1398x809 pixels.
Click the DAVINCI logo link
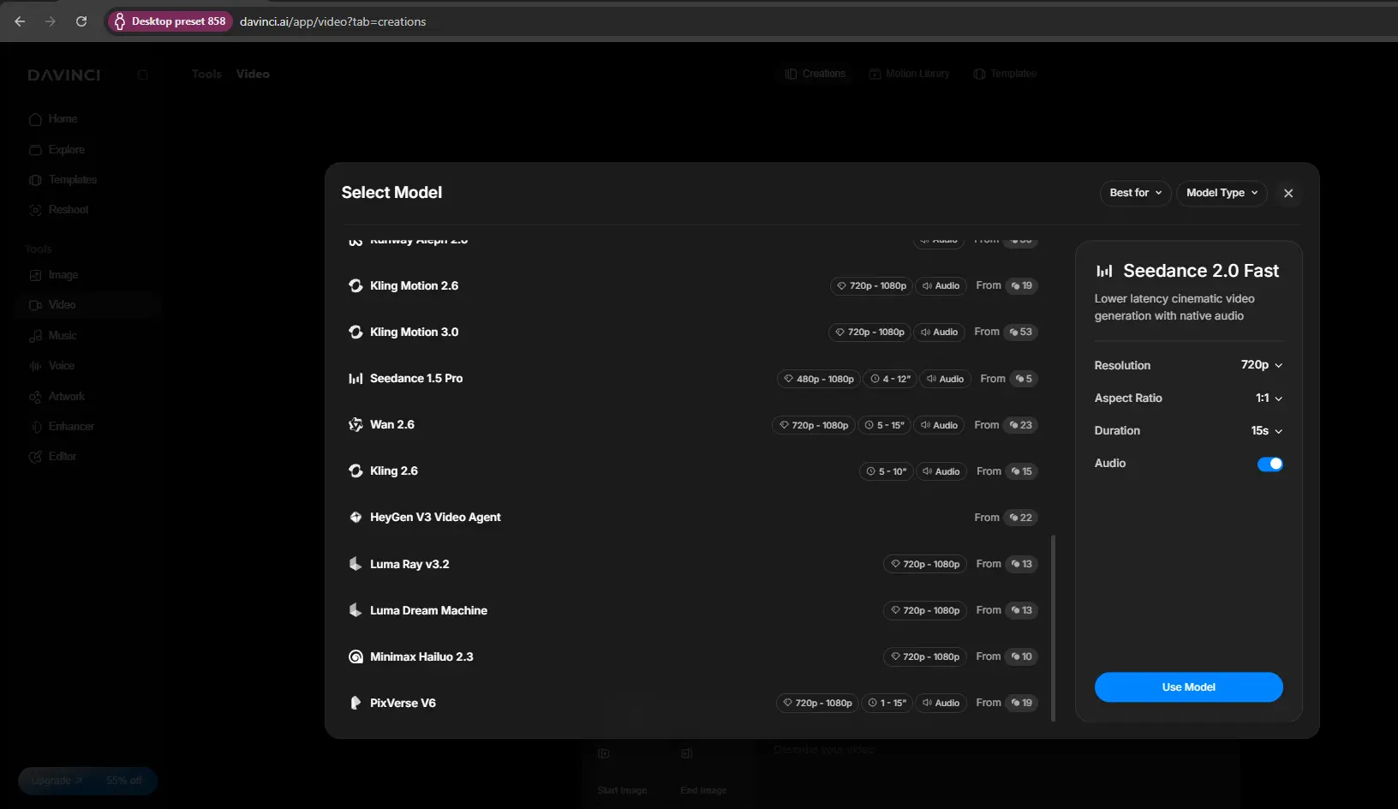pos(64,75)
